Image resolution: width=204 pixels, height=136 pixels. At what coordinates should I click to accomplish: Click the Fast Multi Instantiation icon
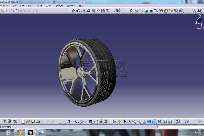181,11
